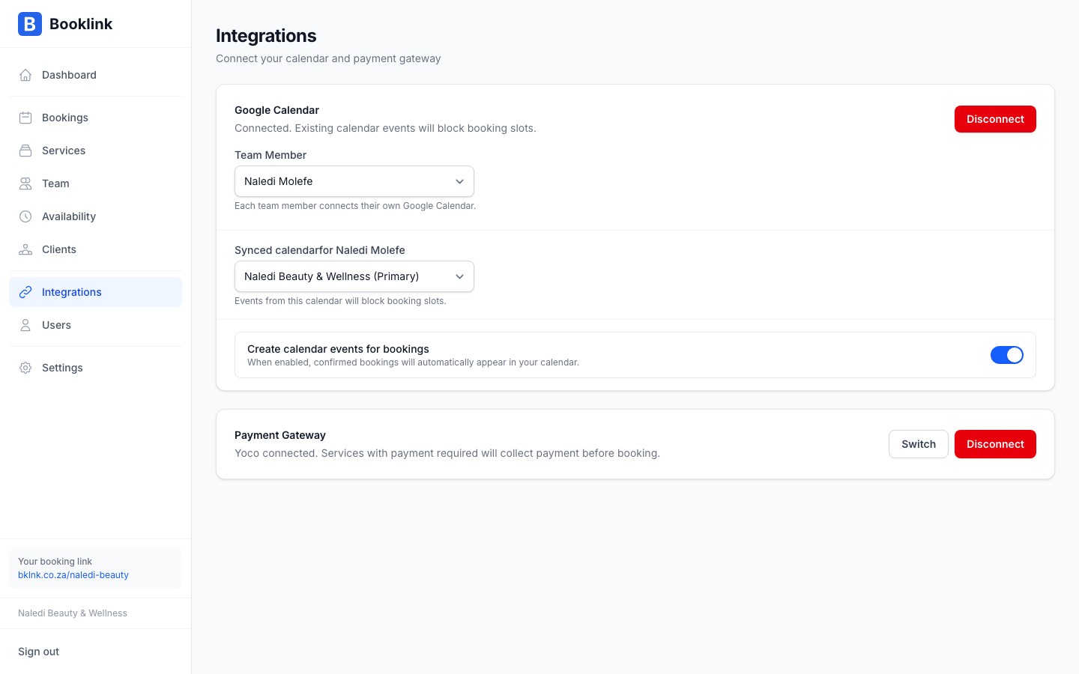Select the Dashboard home icon
Viewport: 1079px width, 674px height.
[x=25, y=75]
